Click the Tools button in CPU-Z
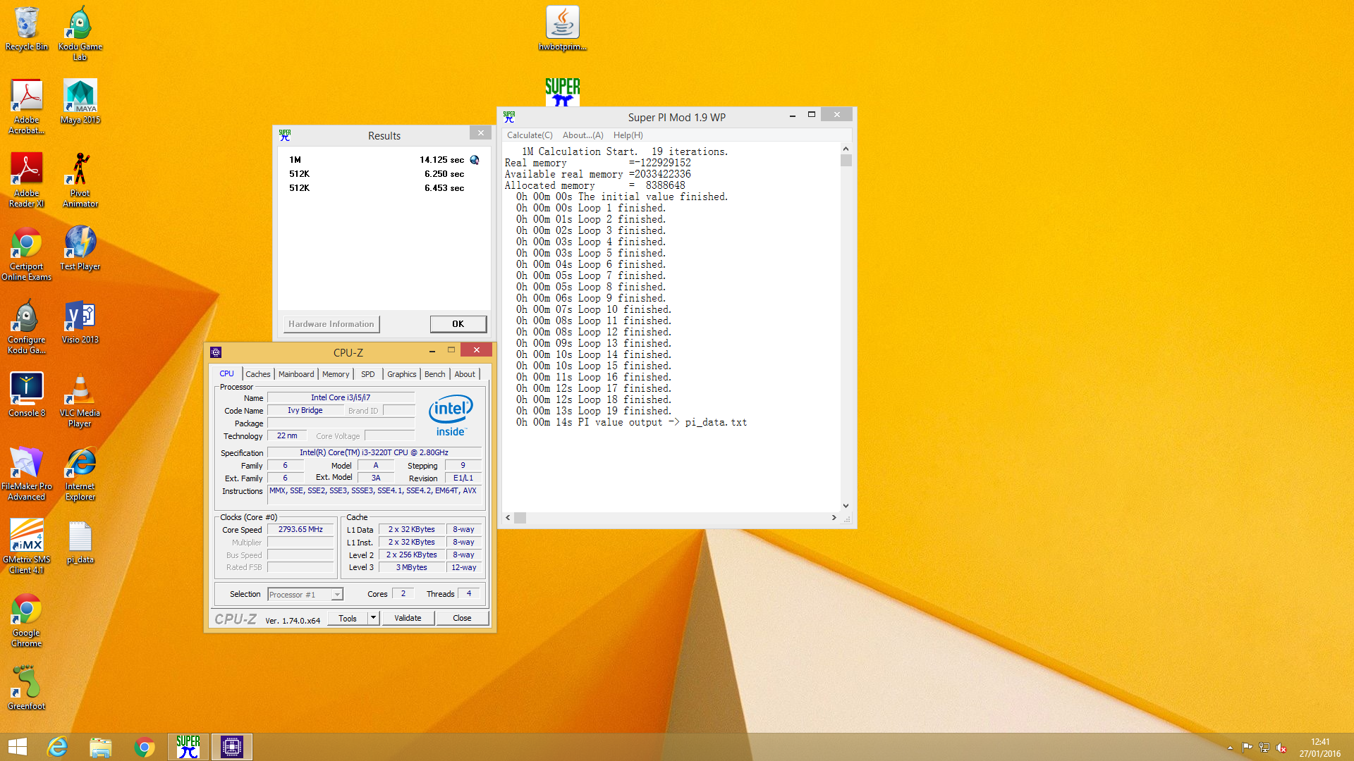Screen dimensions: 1354x761 pyautogui.click(x=348, y=618)
